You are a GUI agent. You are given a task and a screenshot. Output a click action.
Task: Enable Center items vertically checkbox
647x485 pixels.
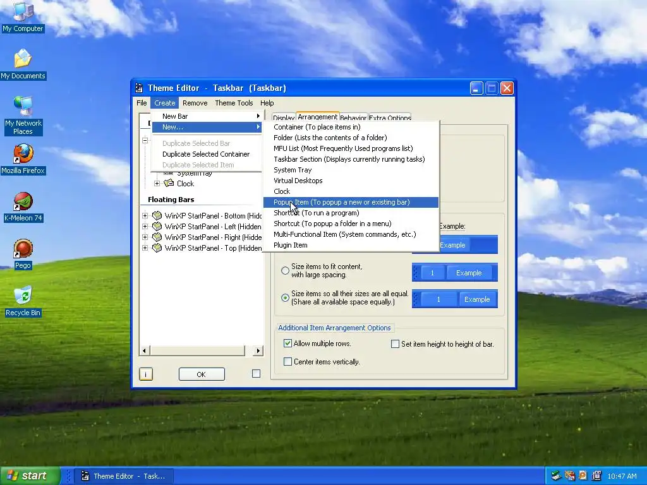(287, 361)
